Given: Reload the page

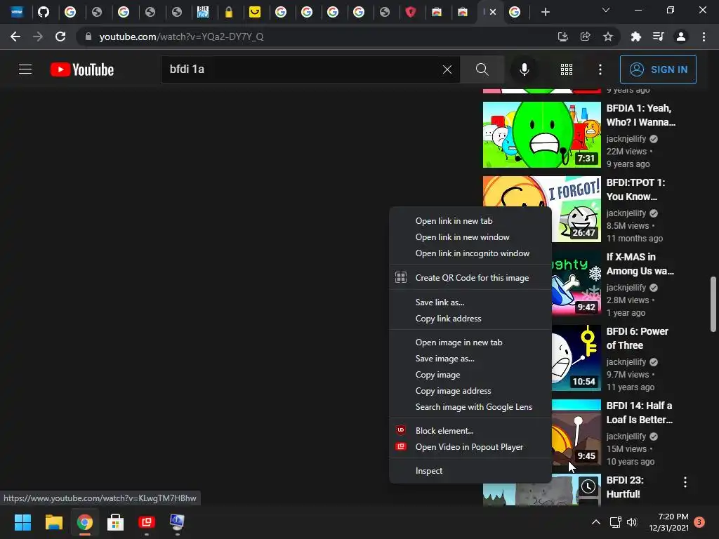Looking at the screenshot, I should tap(60, 36).
